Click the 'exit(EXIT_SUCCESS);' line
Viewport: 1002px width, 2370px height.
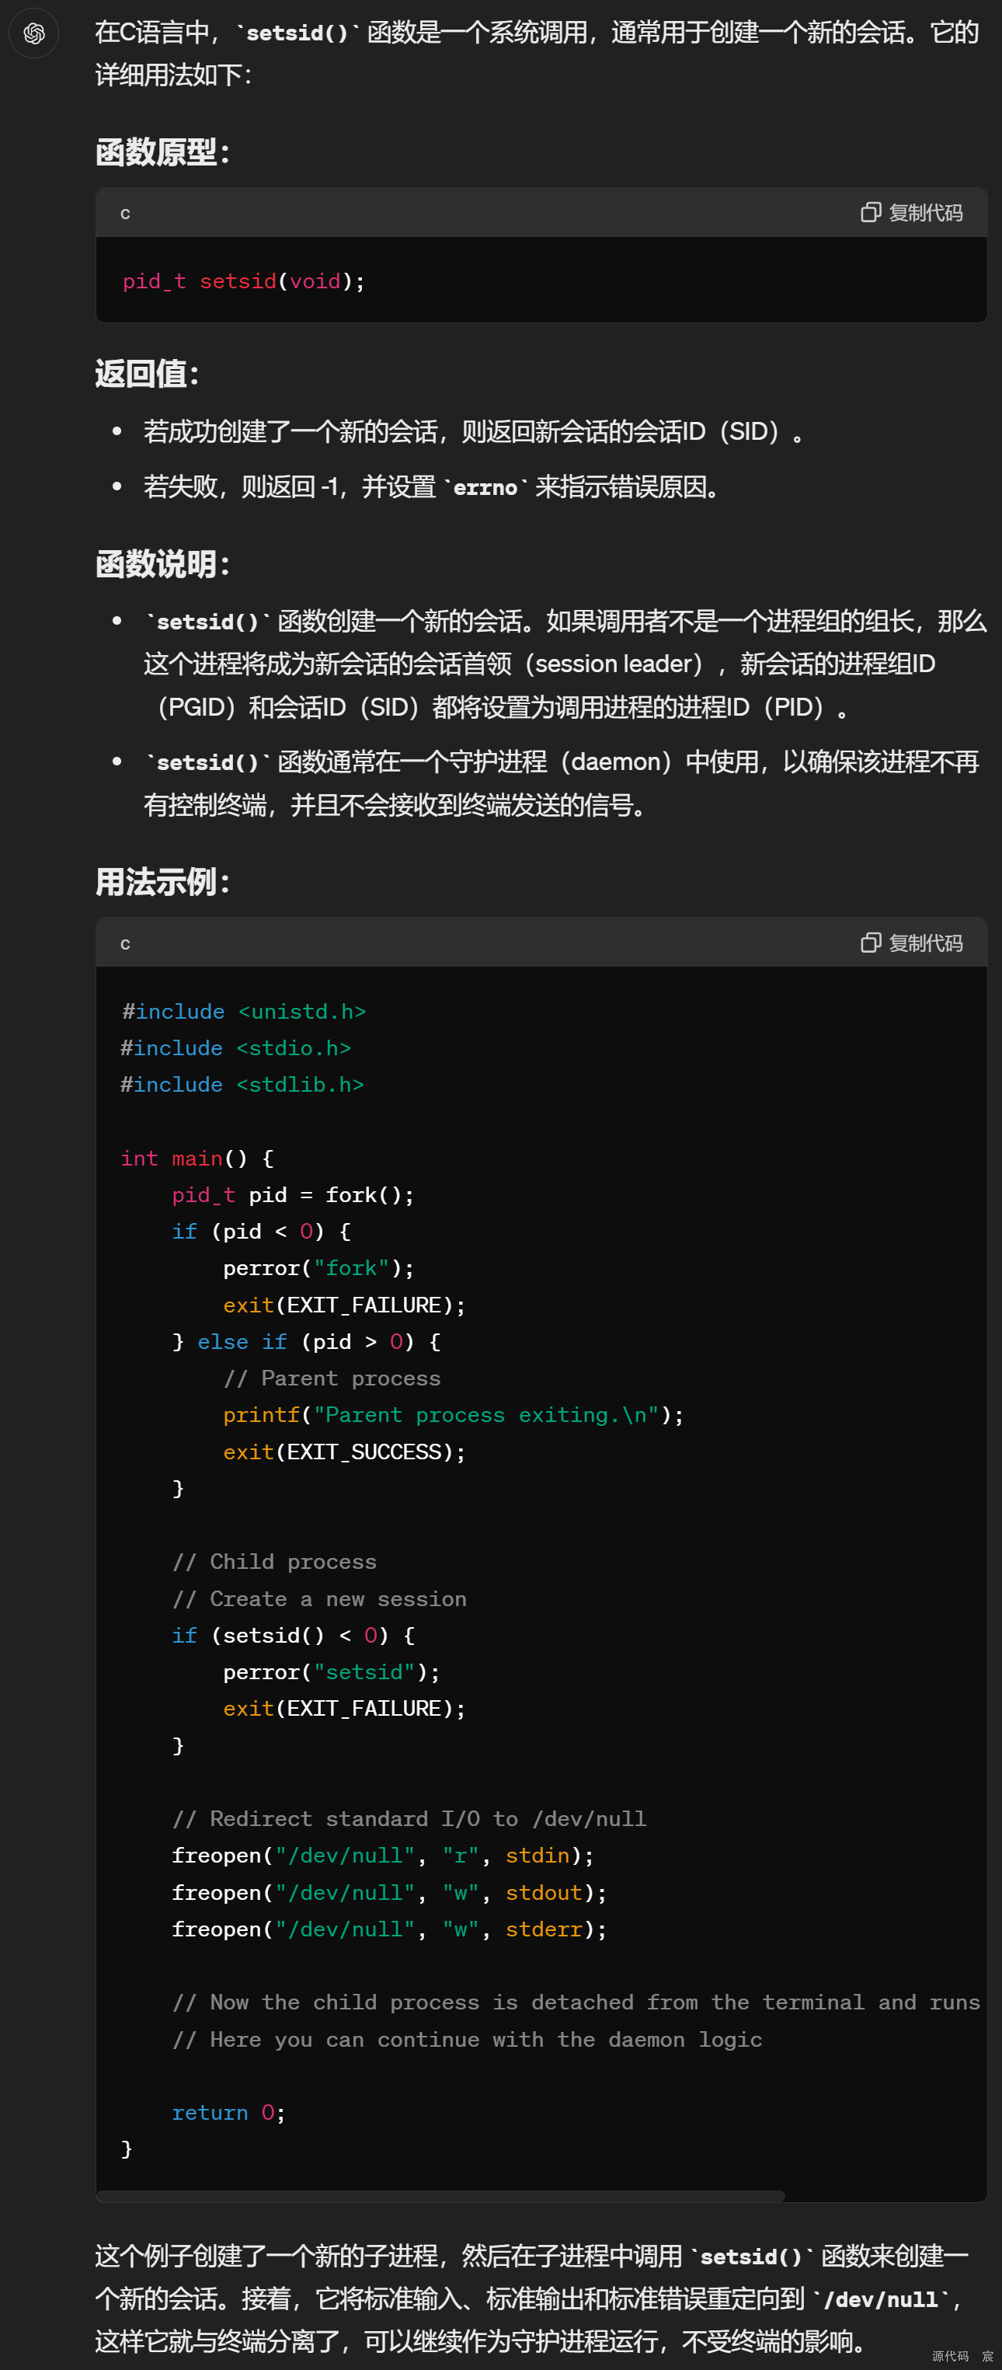click(x=344, y=1452)
